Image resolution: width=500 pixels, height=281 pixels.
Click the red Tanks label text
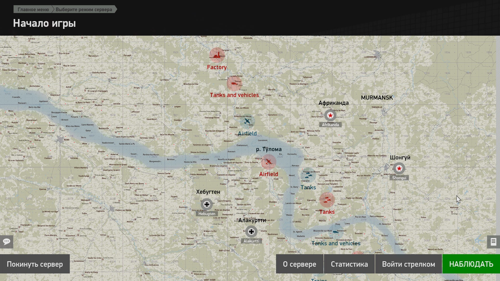pyautogui.click(x=327, y=212)
